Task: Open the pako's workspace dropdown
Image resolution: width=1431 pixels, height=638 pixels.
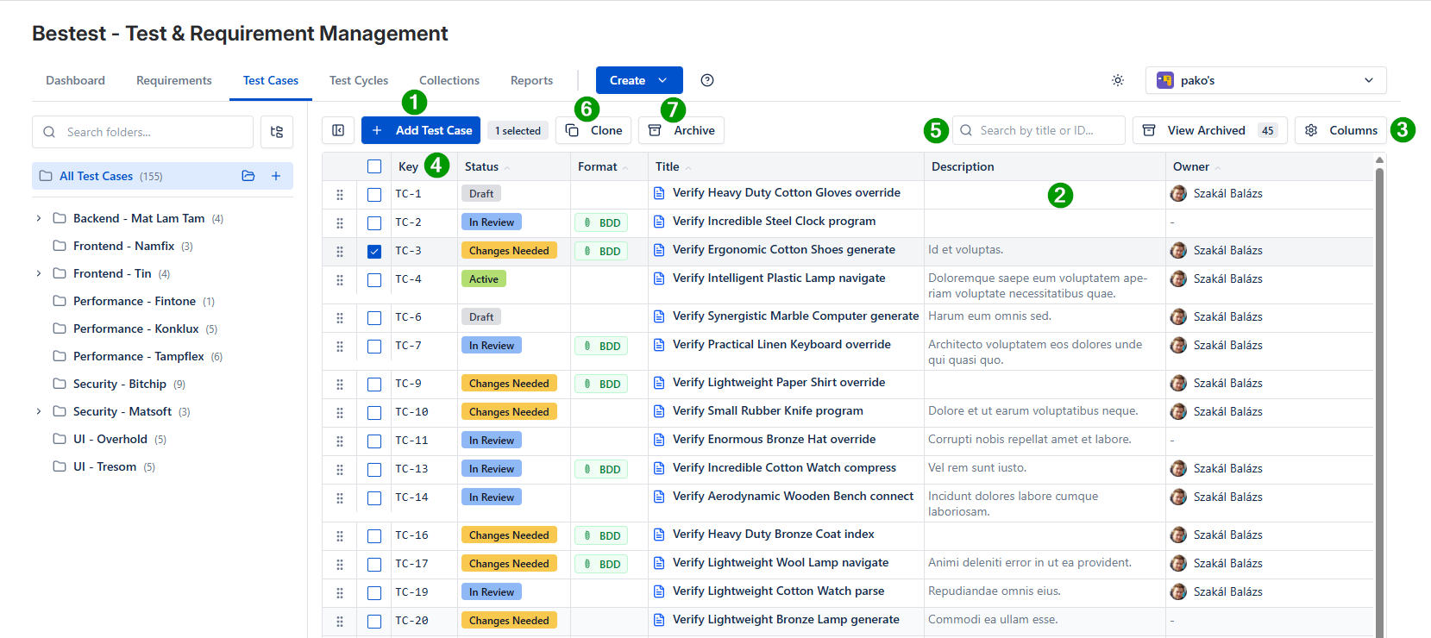Action: coord(1265,80)
